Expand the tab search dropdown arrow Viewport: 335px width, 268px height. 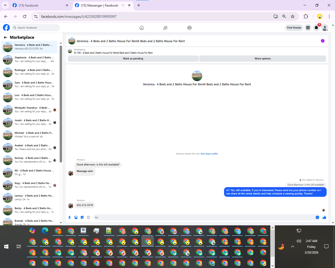click(x=5, y=5)
